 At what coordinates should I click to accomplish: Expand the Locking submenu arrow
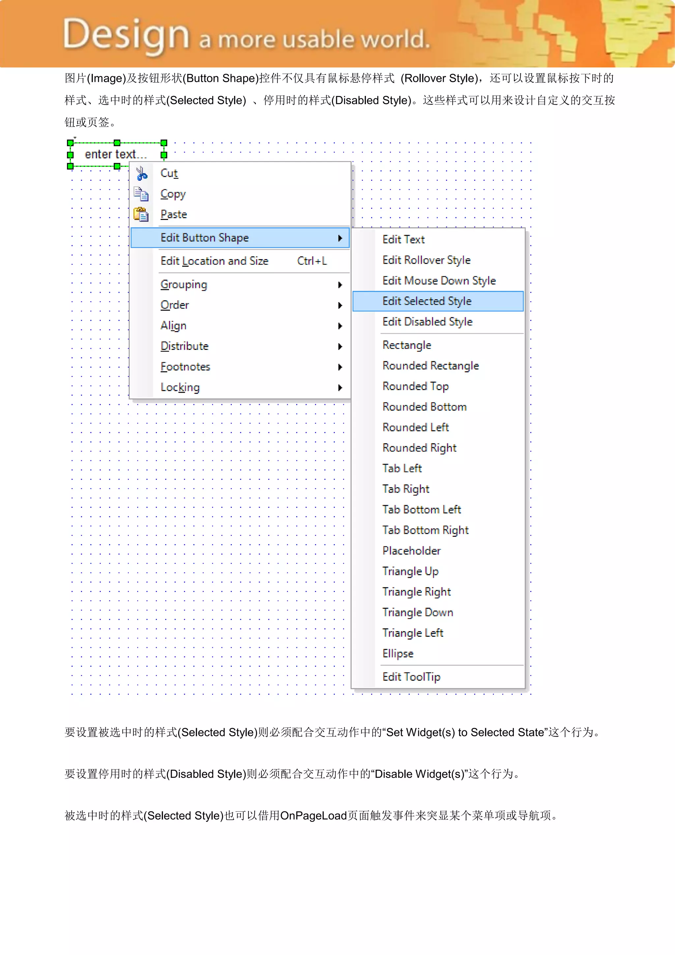coord(340,388)
